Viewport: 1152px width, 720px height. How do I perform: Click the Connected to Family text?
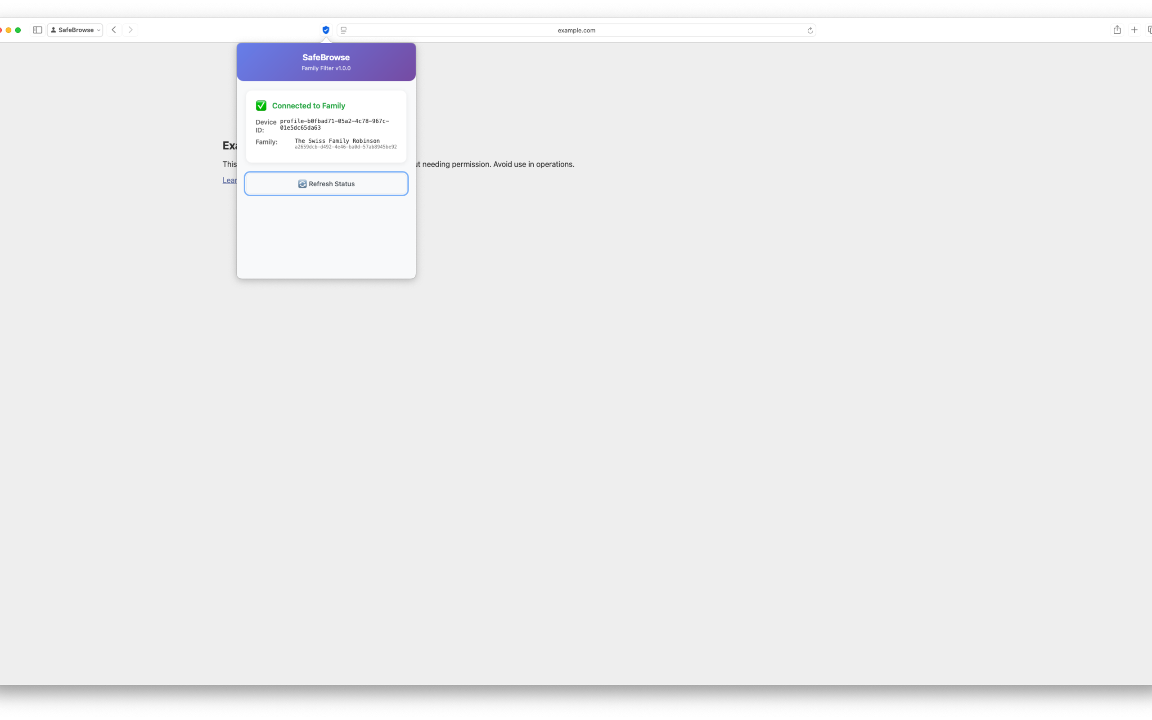(308, 106)
